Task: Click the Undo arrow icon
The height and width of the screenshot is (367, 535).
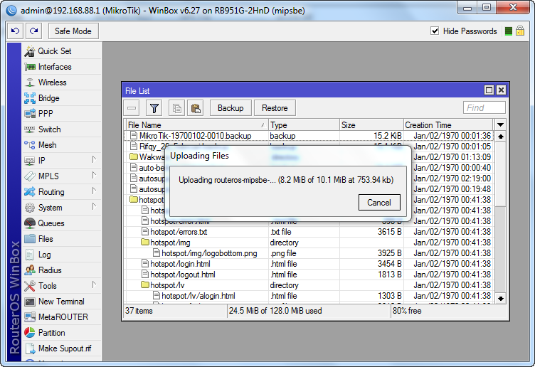Action: click(16, 31)
